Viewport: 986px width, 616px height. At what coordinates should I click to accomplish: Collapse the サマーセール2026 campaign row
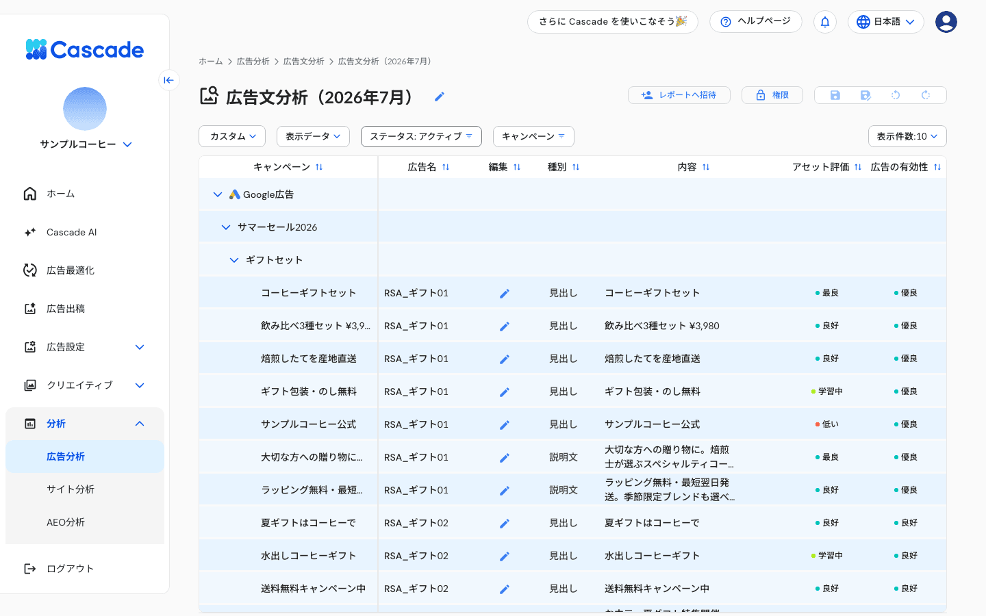point(226,227)
